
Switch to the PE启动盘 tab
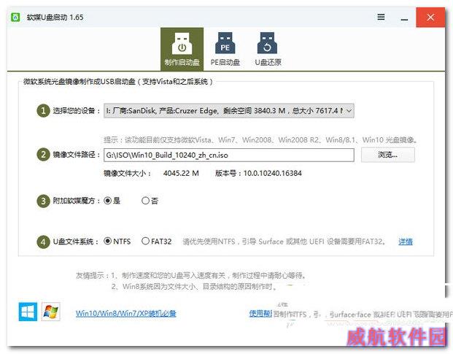[x=225, y=49]
